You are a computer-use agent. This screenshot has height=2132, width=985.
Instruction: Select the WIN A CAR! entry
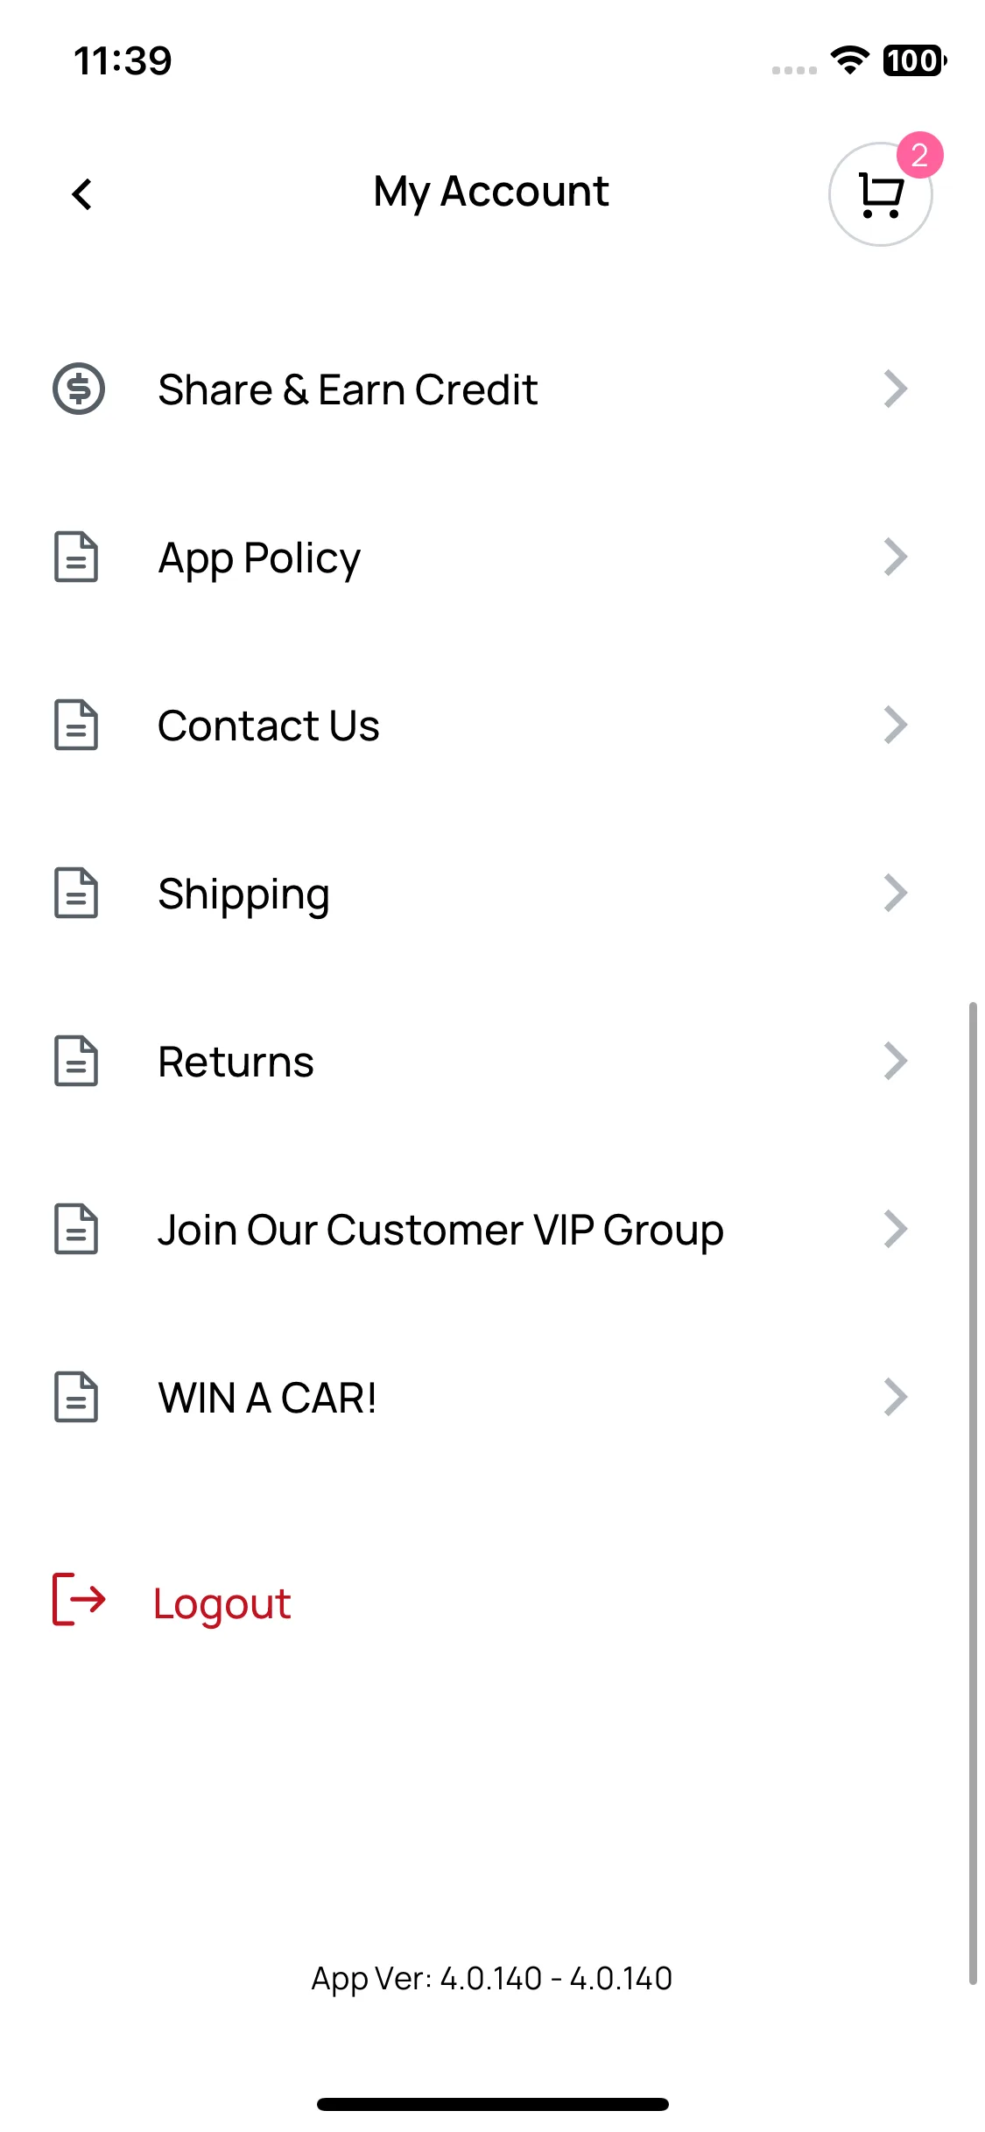[x=480, y=1397]
